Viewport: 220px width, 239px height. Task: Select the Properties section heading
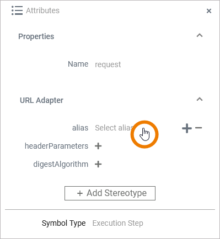36,36
